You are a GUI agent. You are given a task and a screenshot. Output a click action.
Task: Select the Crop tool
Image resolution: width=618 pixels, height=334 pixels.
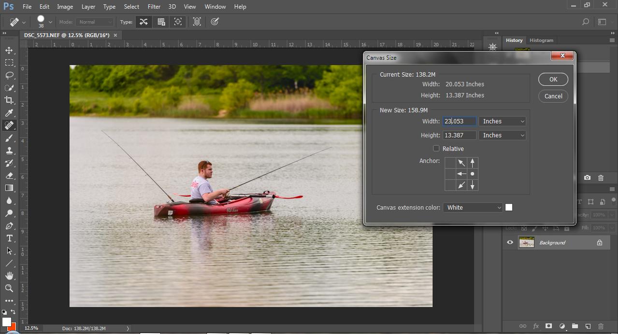coord(9,100)
